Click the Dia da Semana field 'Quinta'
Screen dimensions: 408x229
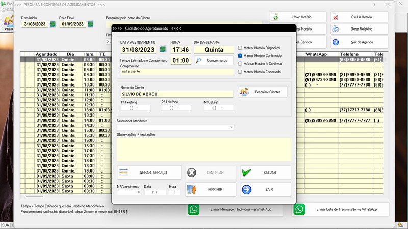tap(214, 49)
